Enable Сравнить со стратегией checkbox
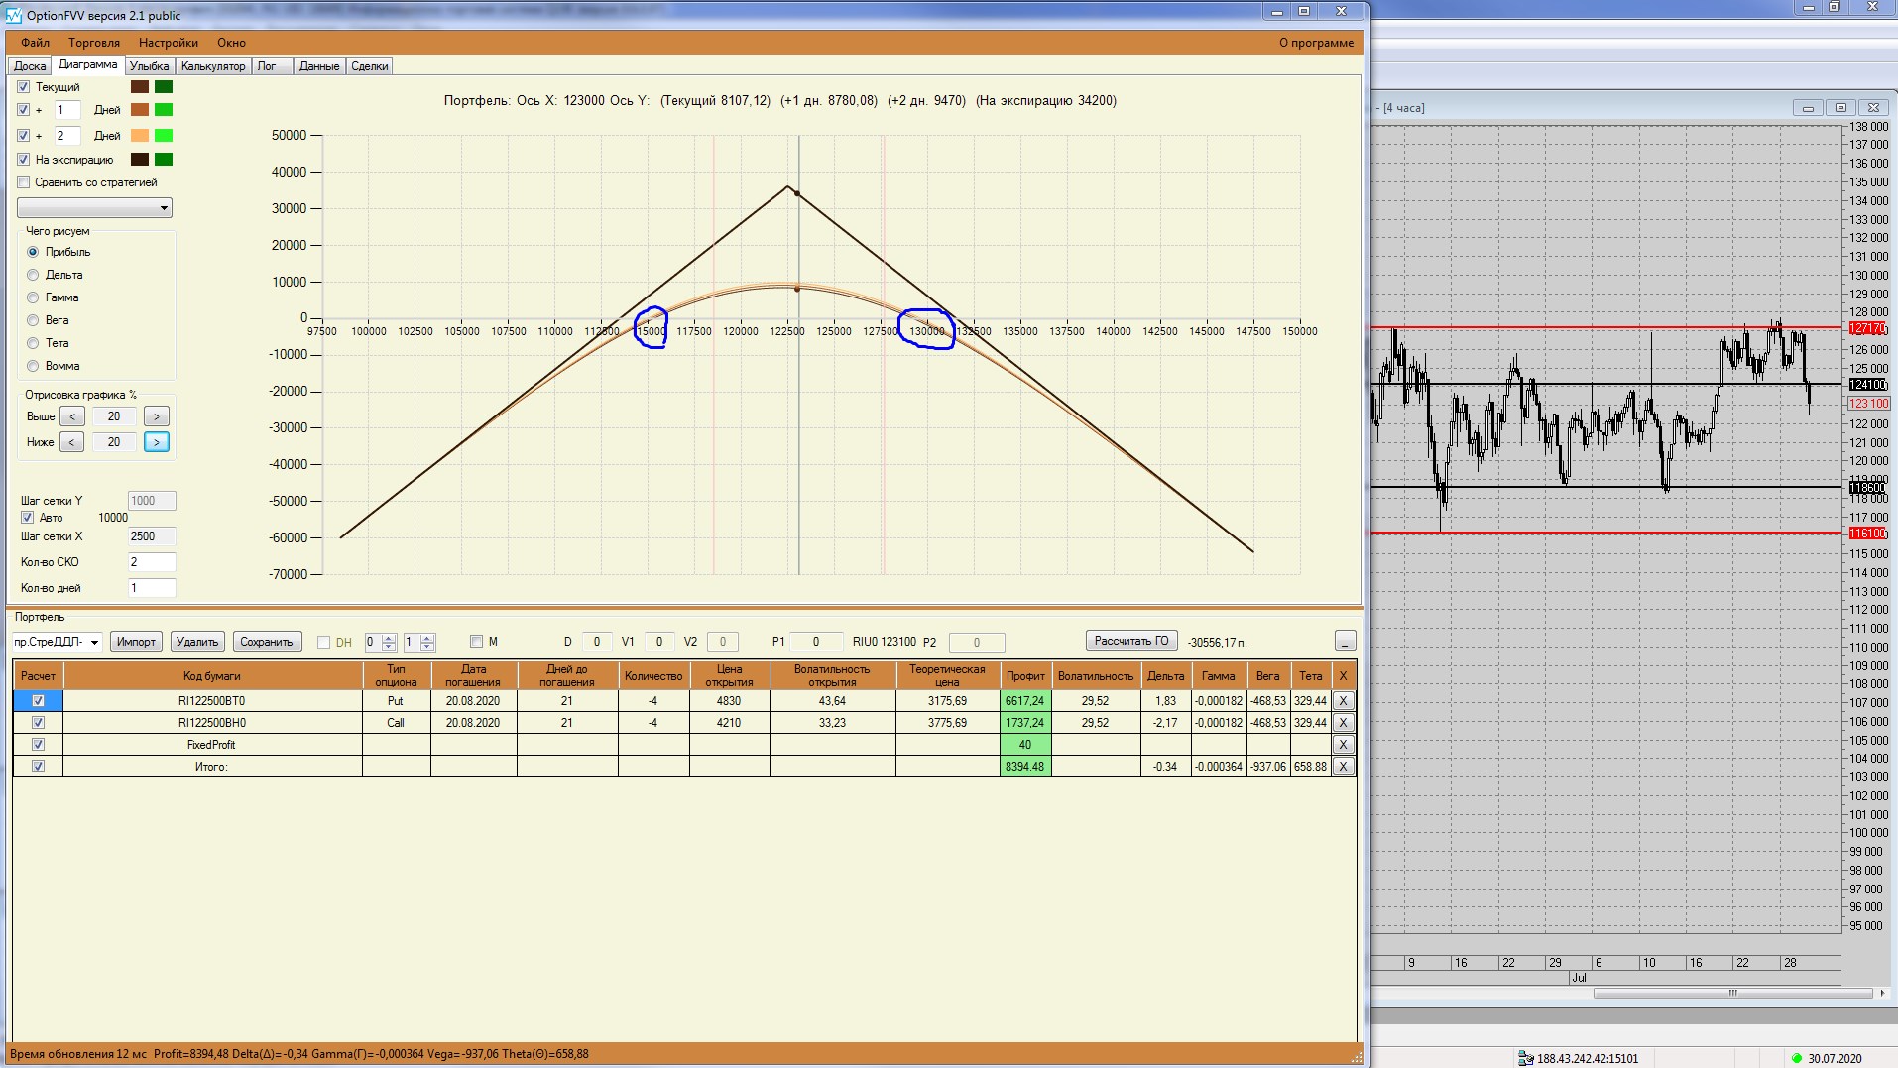Image resolution: width=1898 pixels, height=1068 pixels. click(x=24, y=182)
